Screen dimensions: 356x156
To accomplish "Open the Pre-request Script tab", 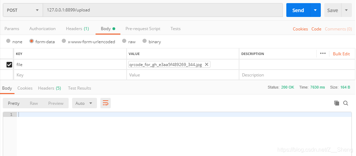I will click(143, 29).
